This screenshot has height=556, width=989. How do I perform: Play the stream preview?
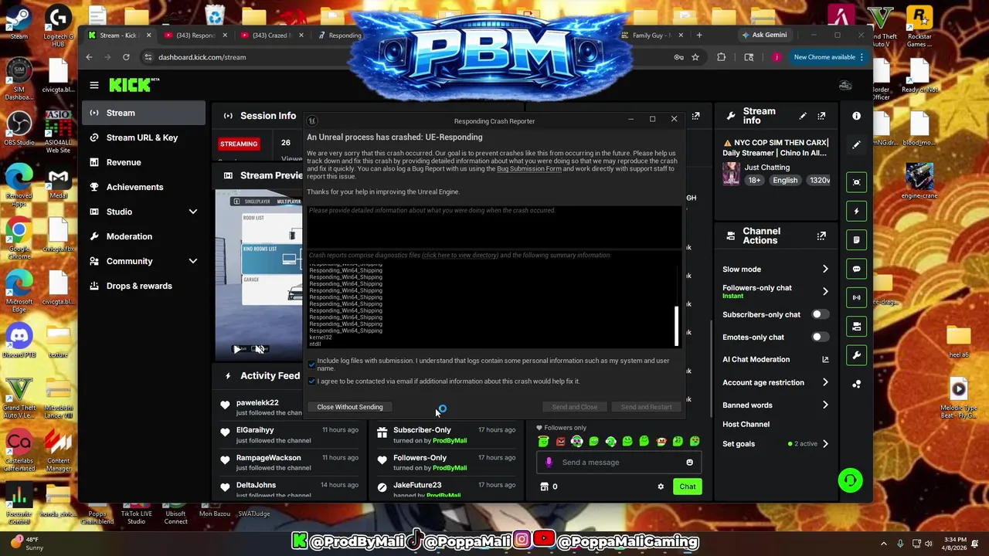point(237,349)
